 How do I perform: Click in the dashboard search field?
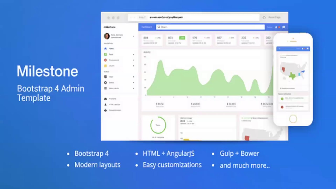[x=210, y=27]
